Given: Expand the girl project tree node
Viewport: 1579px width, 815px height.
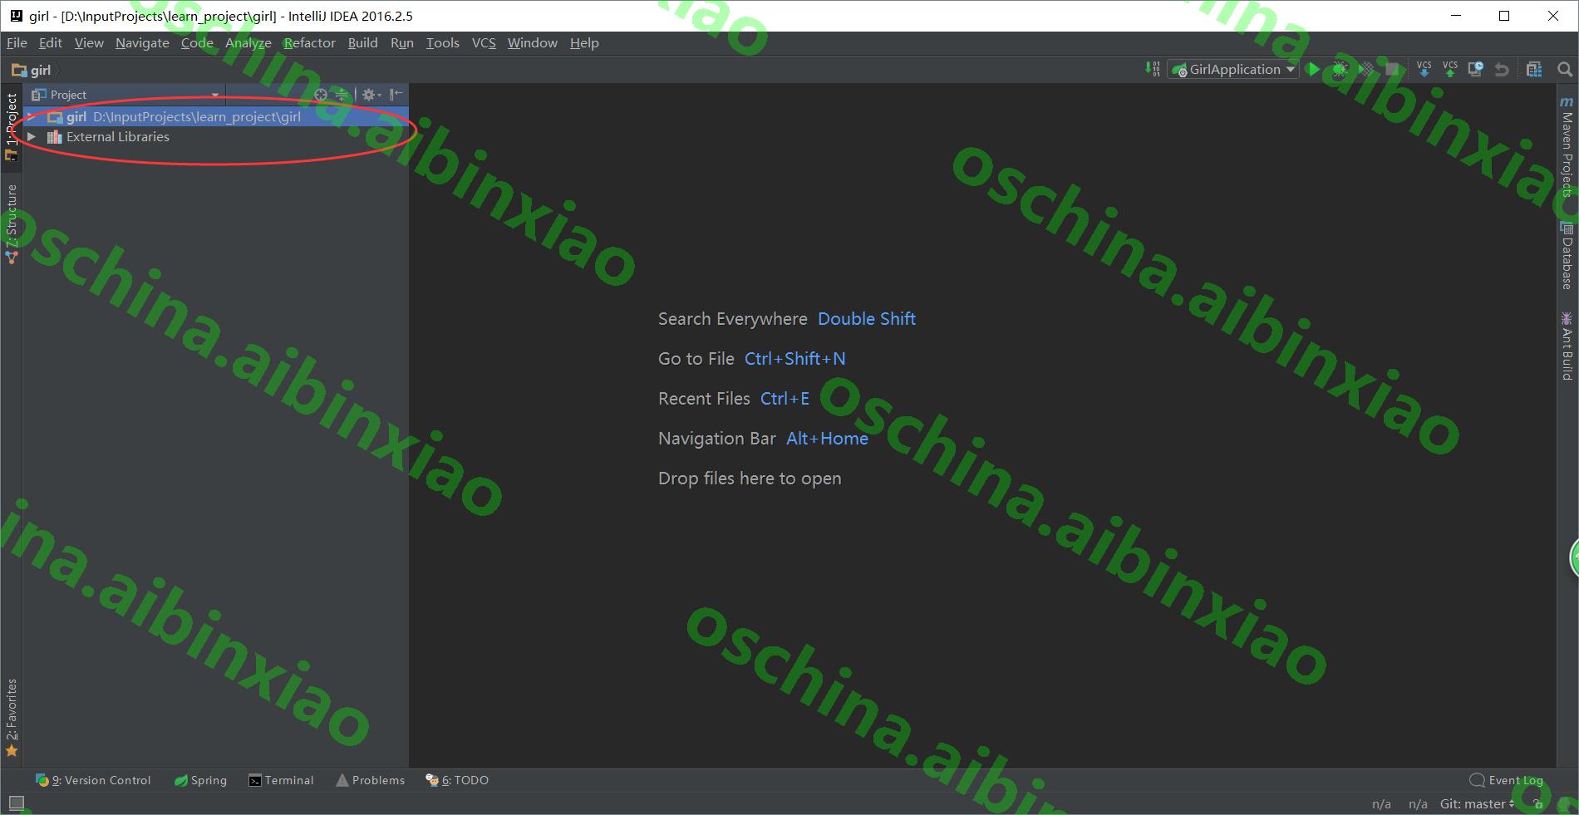Looking at the screenshot, I should point(31,116).
